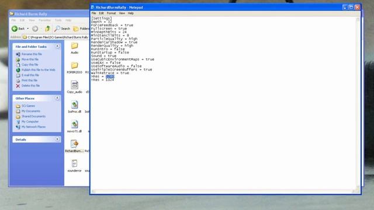Select the RichardBurnsRally config file icon
The height and width of the screenshot is (210, 374).
[x=74, y=144]
